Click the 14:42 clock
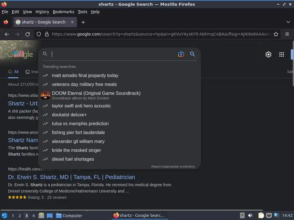Screen dimensions: 294x220 click(287, 215)
